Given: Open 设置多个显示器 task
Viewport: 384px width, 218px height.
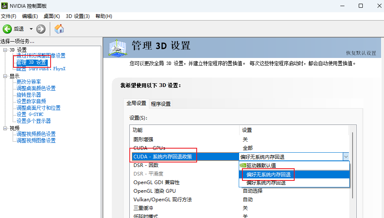Looking at the screenshot, I should [33, 121].
